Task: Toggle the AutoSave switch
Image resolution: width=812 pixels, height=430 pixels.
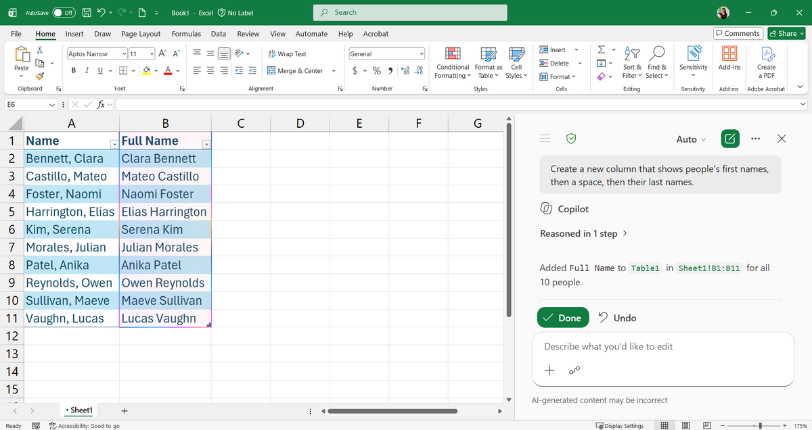Action: pos(63,13)
